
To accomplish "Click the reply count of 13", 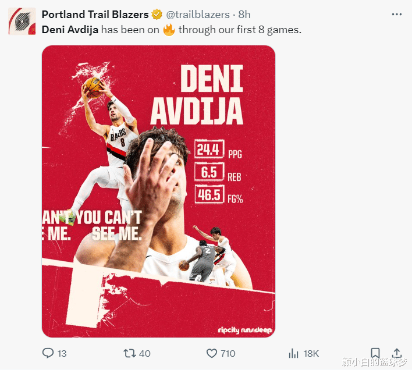I will (62, 353).
